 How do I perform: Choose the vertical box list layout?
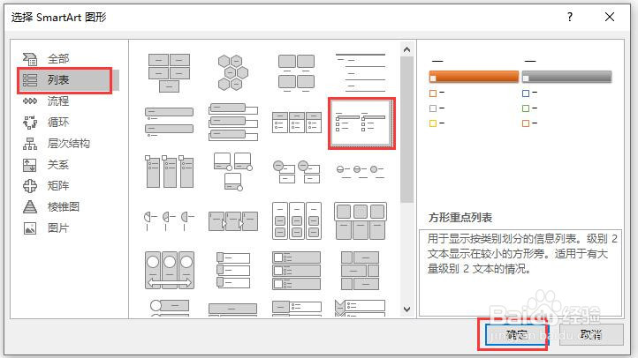[x=232, y=122]
